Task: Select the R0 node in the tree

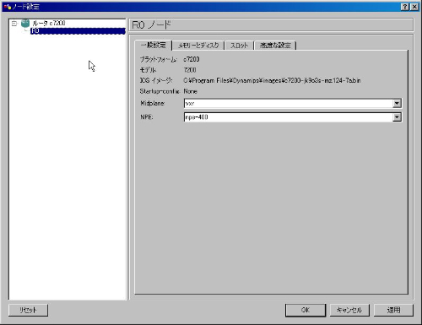Action: point(78,30)
